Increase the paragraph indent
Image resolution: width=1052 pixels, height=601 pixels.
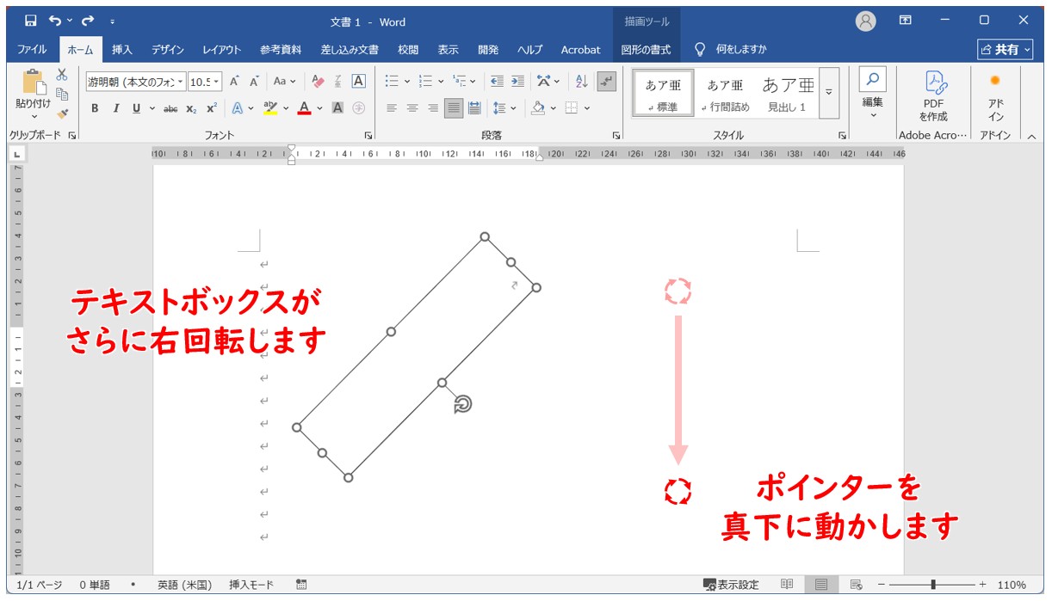[517, 82]
